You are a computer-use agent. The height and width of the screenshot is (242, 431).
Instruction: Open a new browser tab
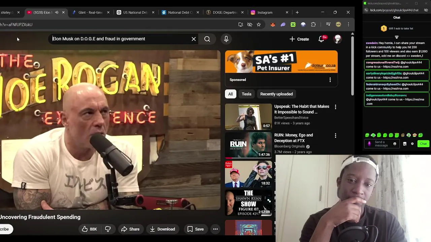[297, 12]
